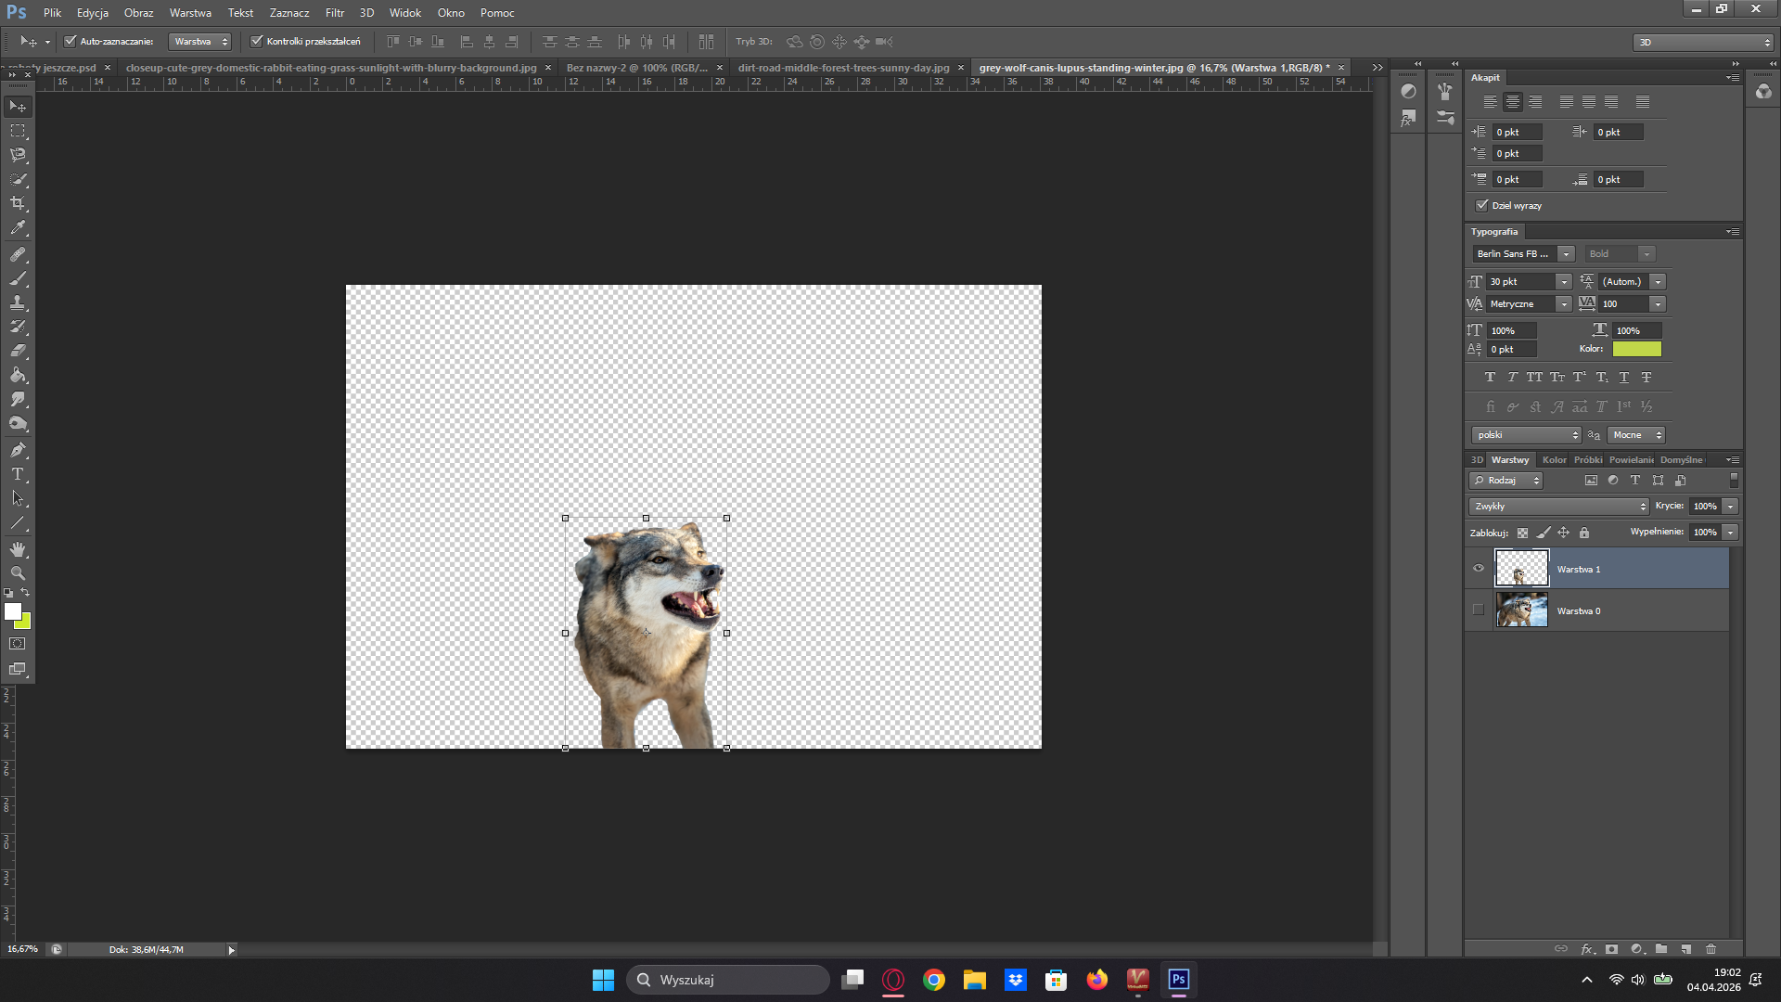Select the Zoom tool in toolbar

click(x=18, y=573)
